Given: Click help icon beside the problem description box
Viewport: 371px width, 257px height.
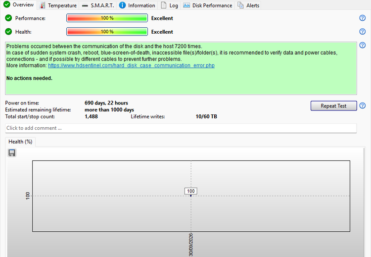Looking at the screenshot, I should (362, 45).
